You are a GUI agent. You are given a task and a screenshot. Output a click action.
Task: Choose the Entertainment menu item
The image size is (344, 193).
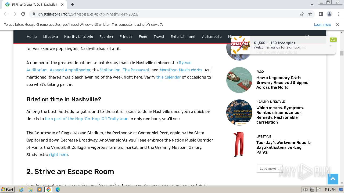(183, 37)
